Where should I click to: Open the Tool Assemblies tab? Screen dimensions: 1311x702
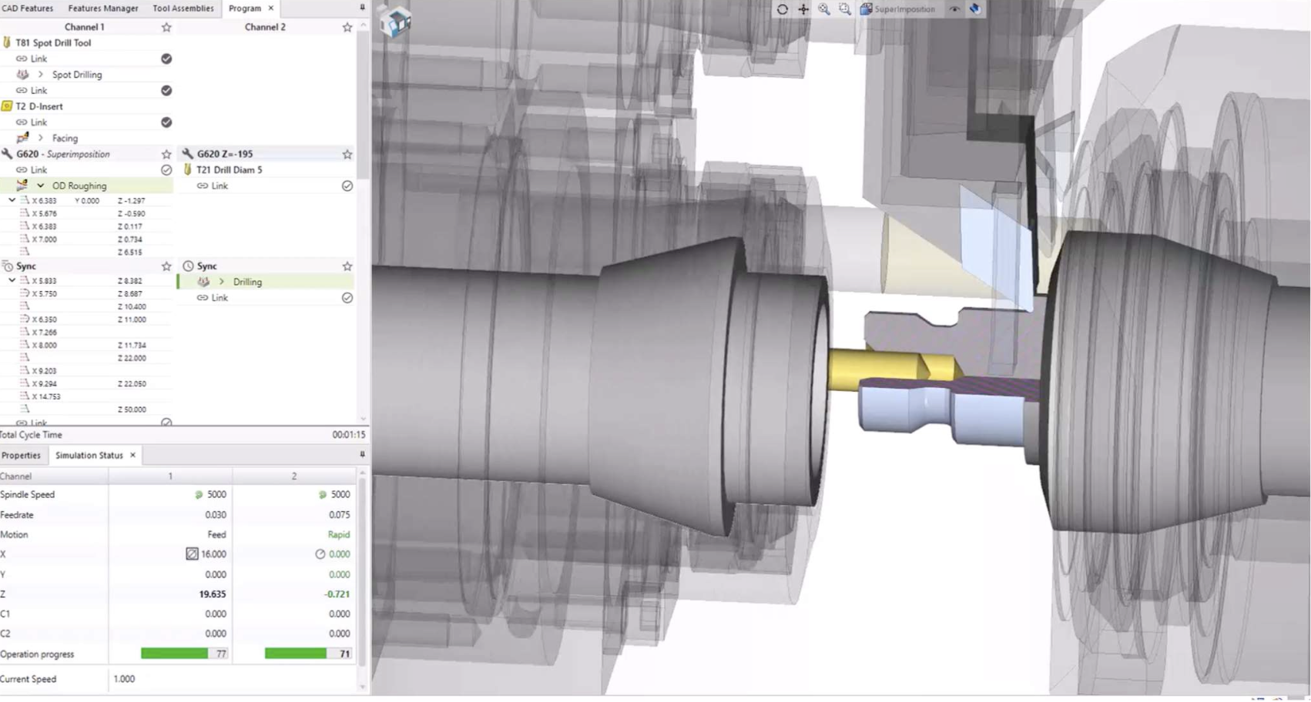click(183, 8)
